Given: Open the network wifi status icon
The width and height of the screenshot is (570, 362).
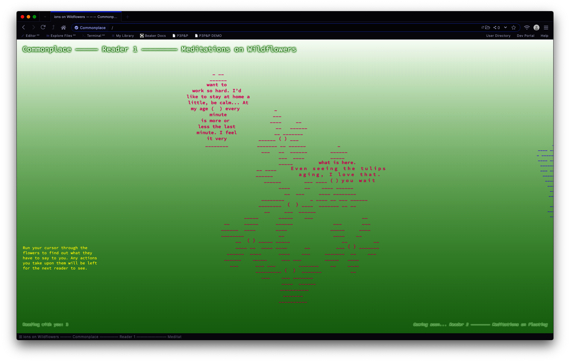Looking at the screenshot, I should (x=527, y=28).
